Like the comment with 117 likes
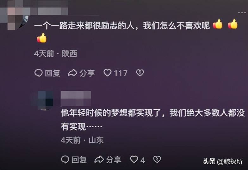248x170 pixels. [108, 73]
